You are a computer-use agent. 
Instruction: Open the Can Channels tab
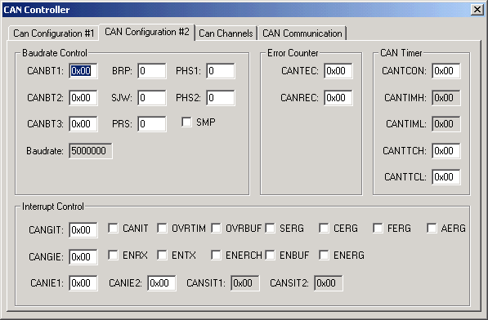pos(226,33)
